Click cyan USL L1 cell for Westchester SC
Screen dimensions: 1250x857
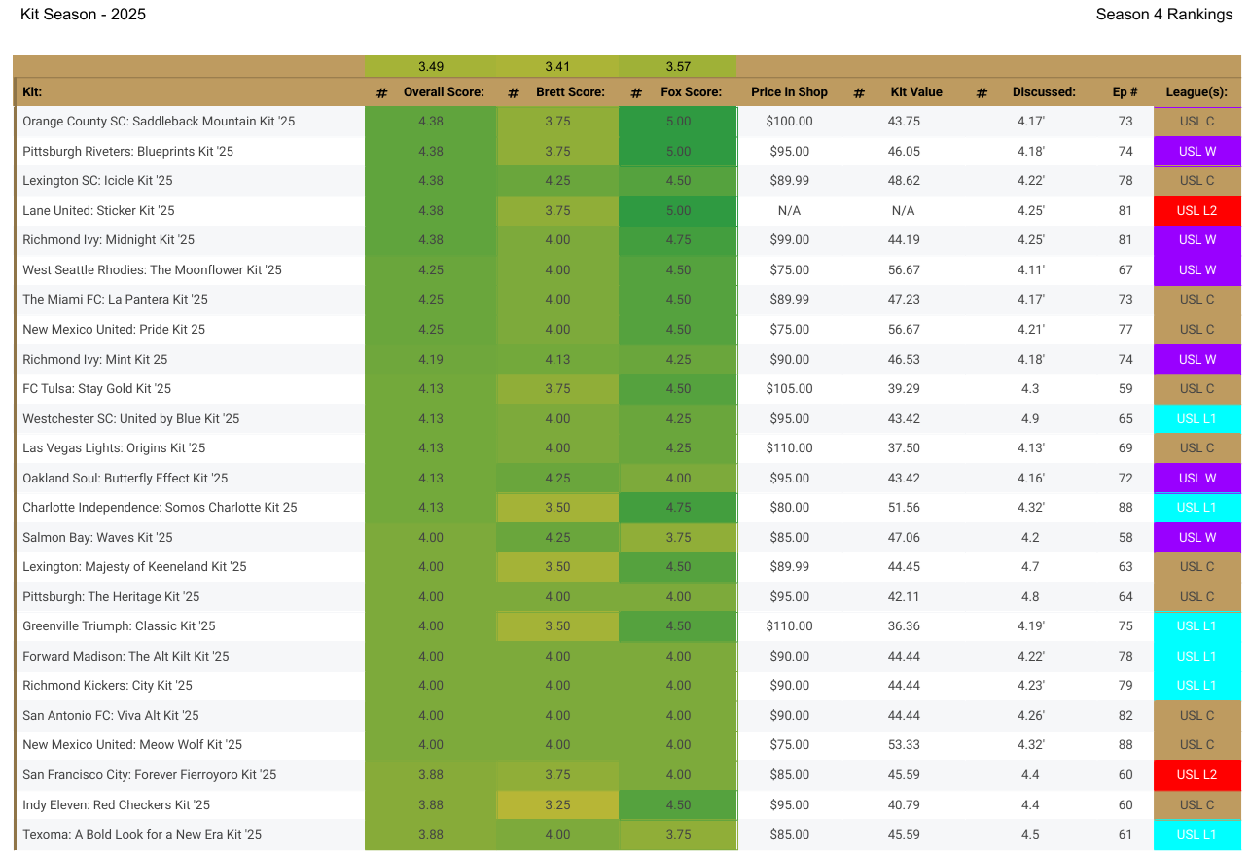[1197, 419]
